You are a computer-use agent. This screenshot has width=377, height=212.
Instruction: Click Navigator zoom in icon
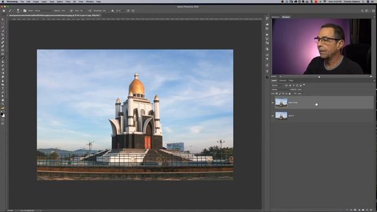(371, 77)
